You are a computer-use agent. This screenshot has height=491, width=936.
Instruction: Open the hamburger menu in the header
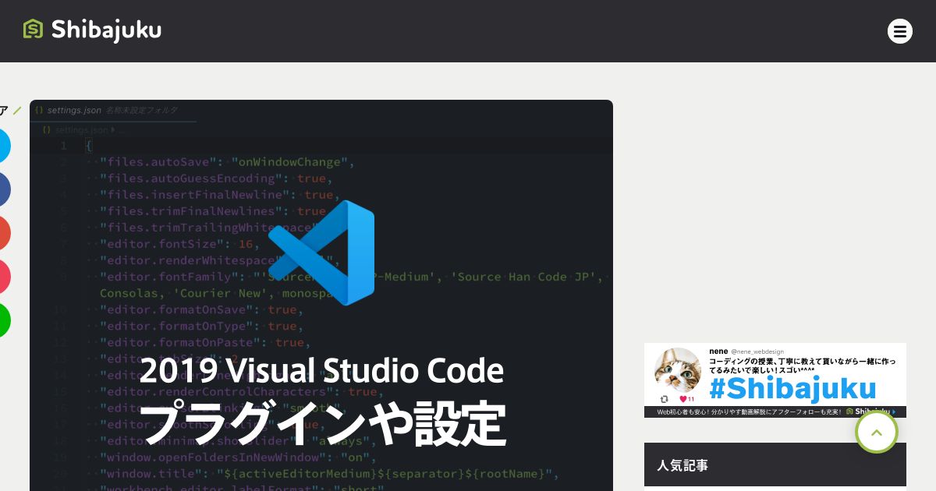899,31
